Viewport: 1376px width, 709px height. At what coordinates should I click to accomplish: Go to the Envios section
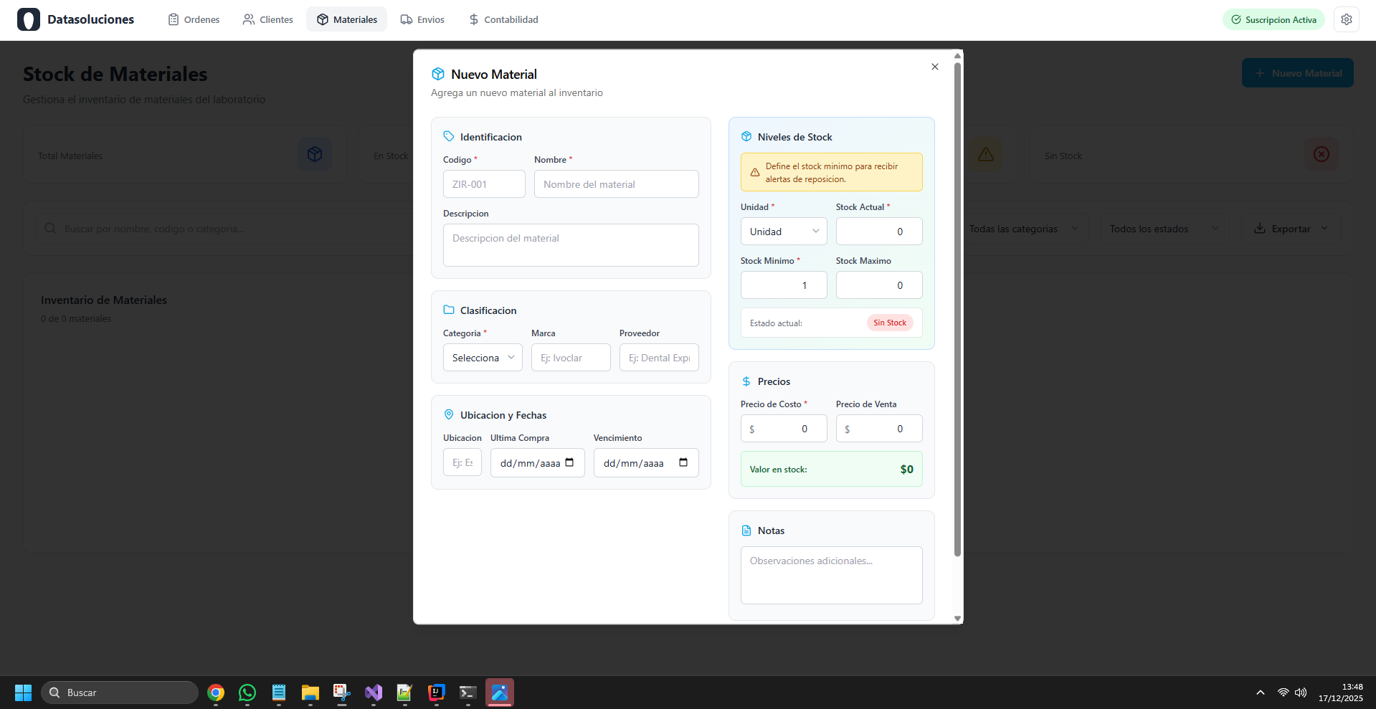pyautogui.click(x=422, y=19)
